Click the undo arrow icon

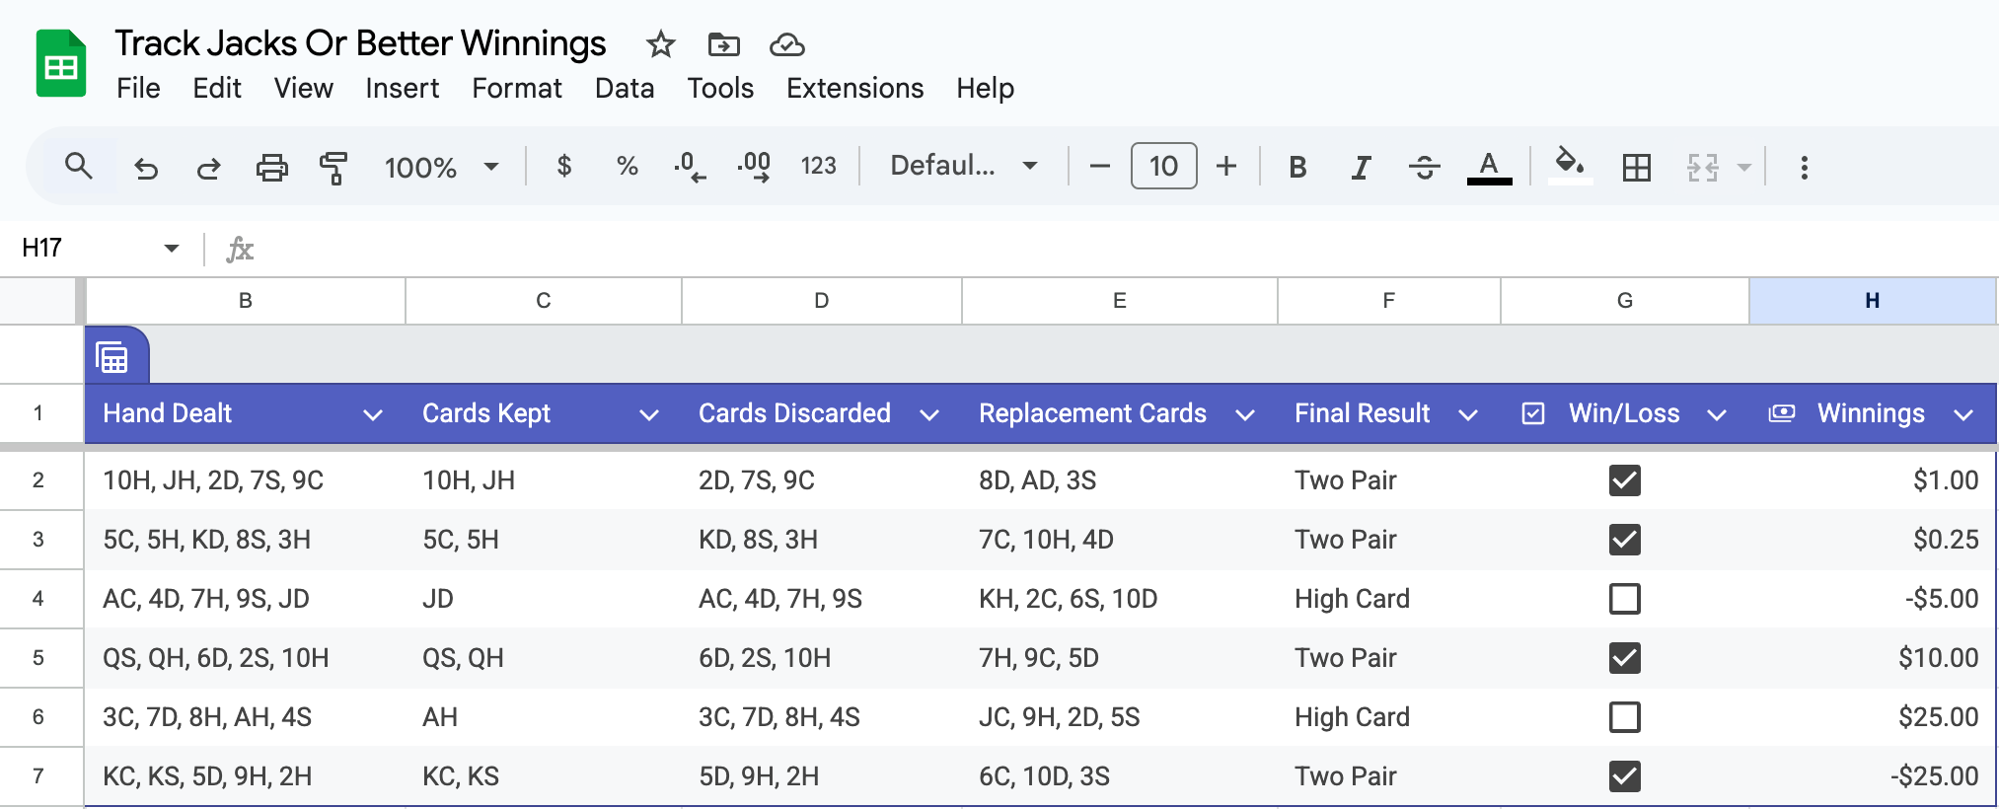tap(146, 168)
